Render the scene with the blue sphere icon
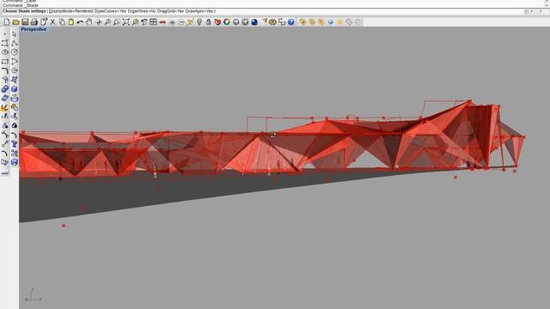The image size is (550, 309). pos(254,22)
